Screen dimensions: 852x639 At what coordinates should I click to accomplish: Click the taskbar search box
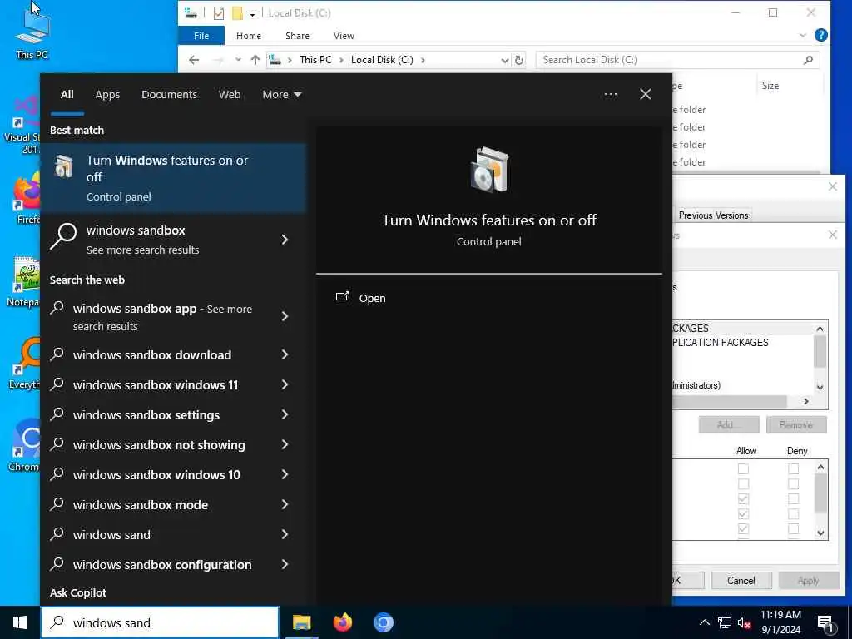pyautogui.click(x=160, y=622)
